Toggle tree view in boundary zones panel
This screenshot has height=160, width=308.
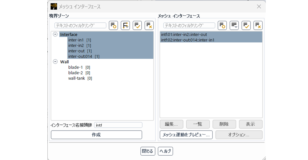tap(113, 25)
